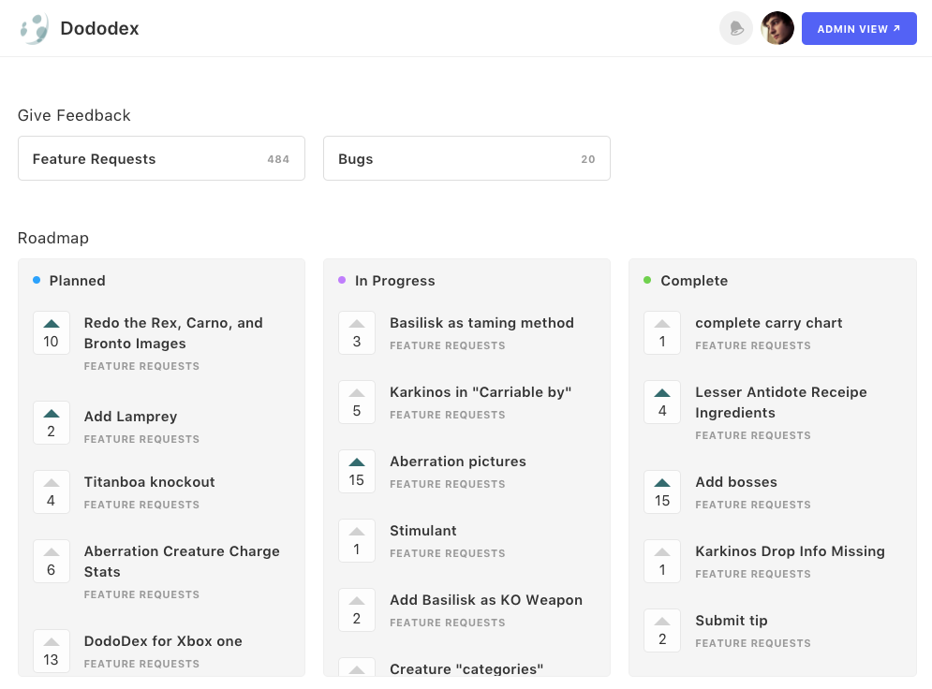Open the Titanboa knockout post

point(149,482)
